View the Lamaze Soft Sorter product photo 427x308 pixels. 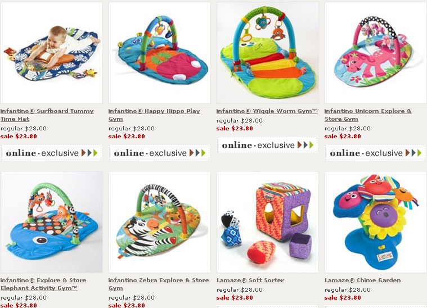pyautogui.click(x=268, y=222)
